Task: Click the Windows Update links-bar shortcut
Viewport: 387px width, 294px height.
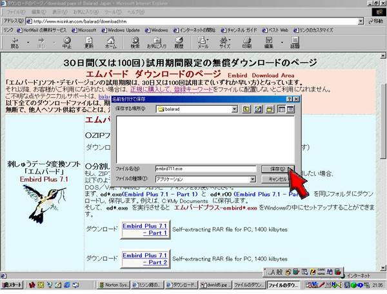Action: tap(121, 30)
